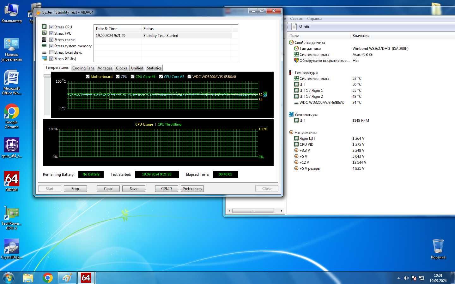Switch to the Voltages tab
This screenshot has width=455, height=284.
[x=105, y=68]
